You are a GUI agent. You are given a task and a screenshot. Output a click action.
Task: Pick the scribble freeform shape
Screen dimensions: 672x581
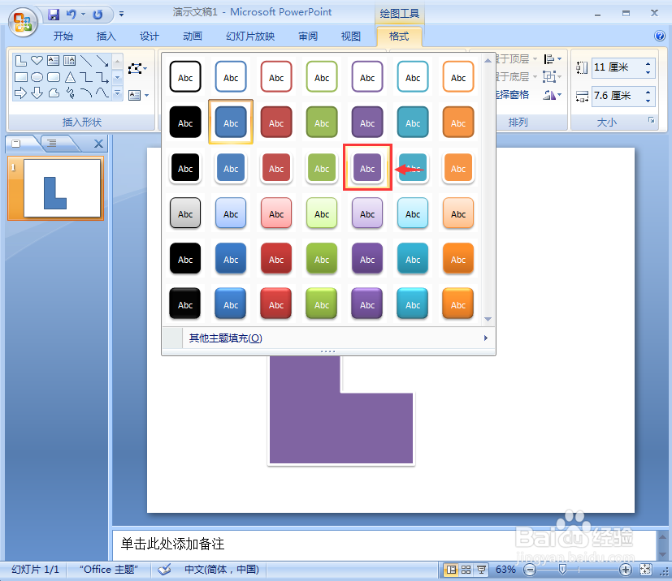pos(69,93)
